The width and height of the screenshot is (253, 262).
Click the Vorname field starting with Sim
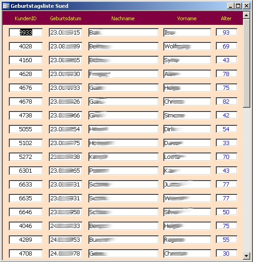(x=187, y=115)
